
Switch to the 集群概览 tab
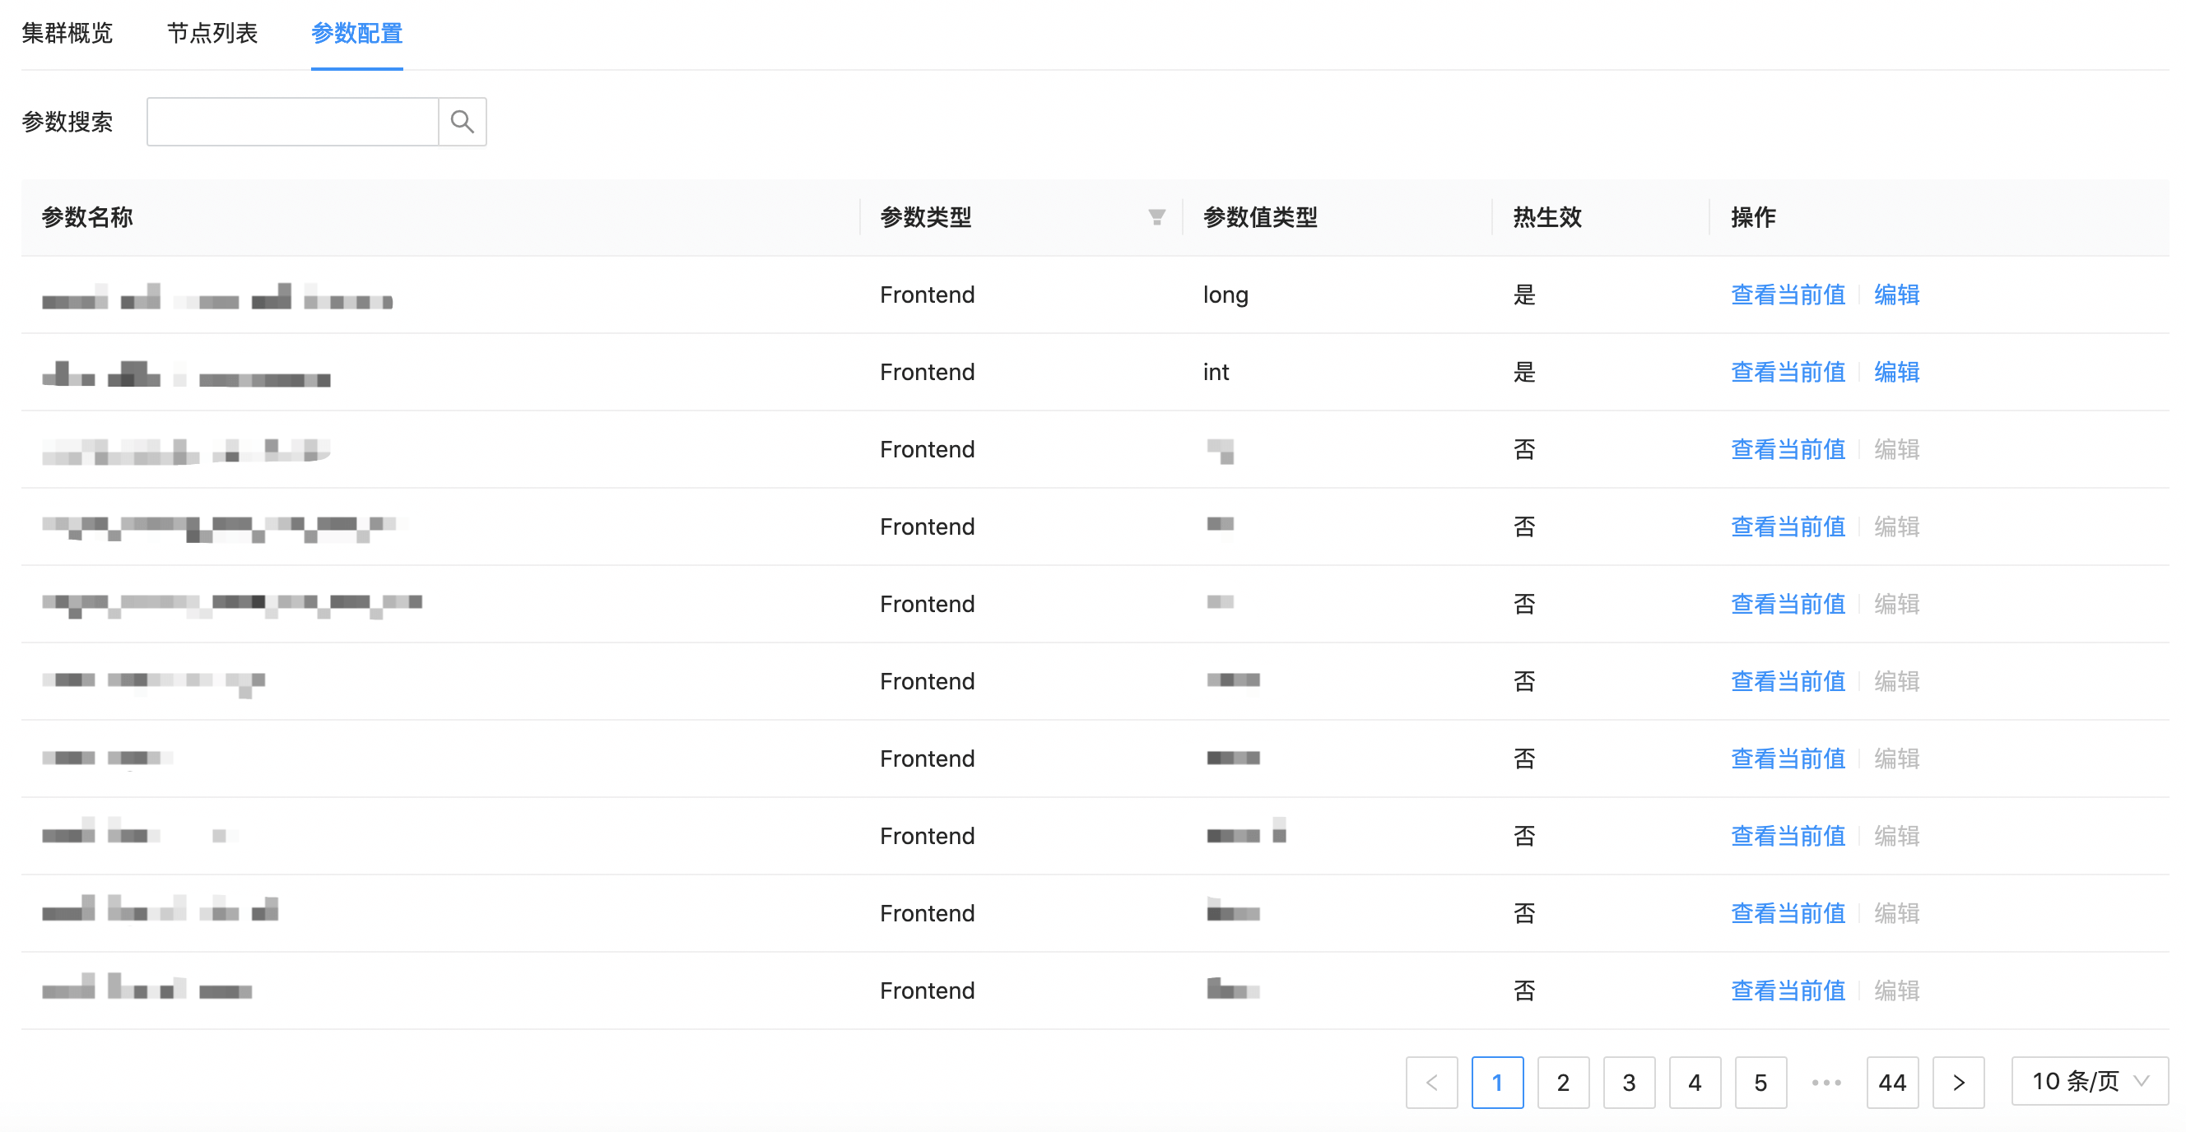click(x=67, y=32)
